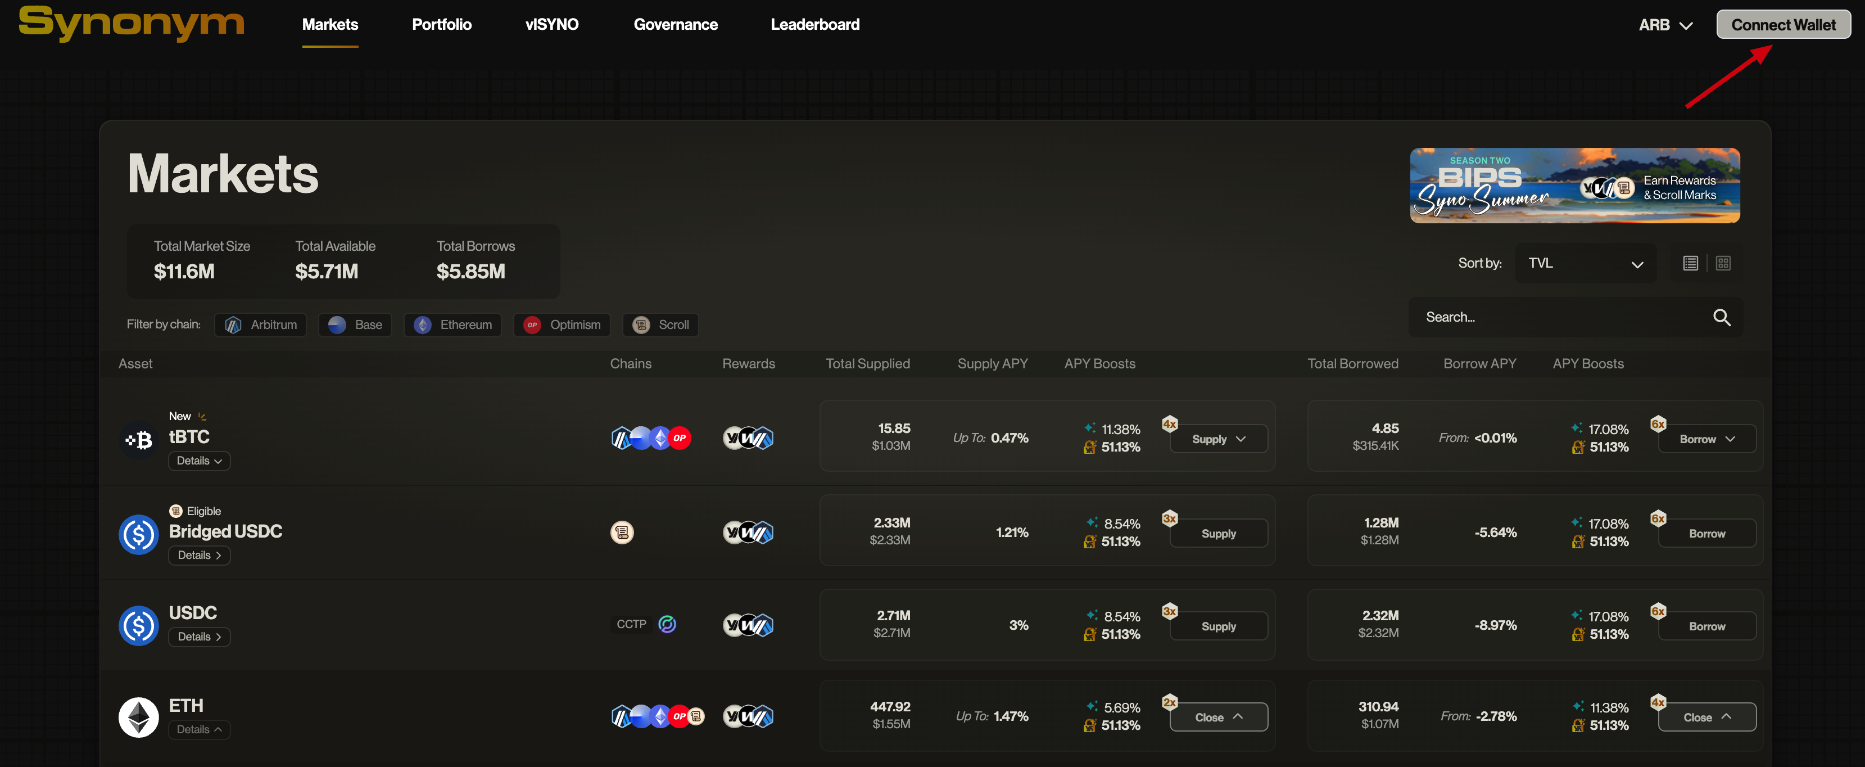
Task: Filter markets by Arbitrum chain
Action: tap(261, 325)
